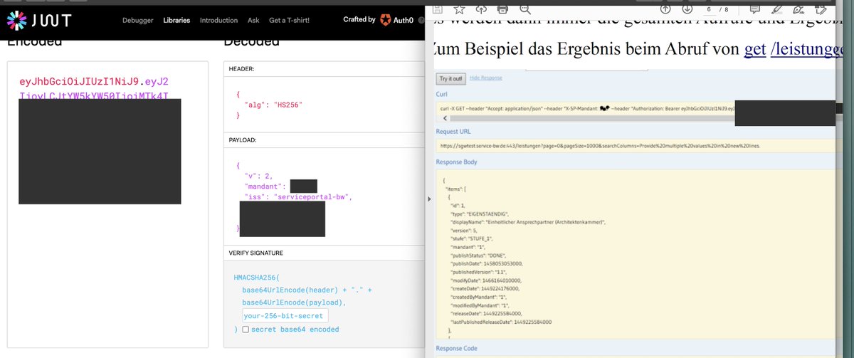The image size is (854, 358).
Task: Follow the '/leistungge' hyperlink in the PDF
Action: (x=807, y=49)
